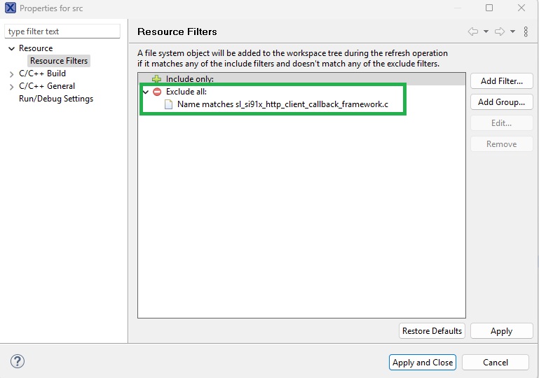
Task: Click the Add Filter button
Action: pyautogui.click(x=501, y=81)
